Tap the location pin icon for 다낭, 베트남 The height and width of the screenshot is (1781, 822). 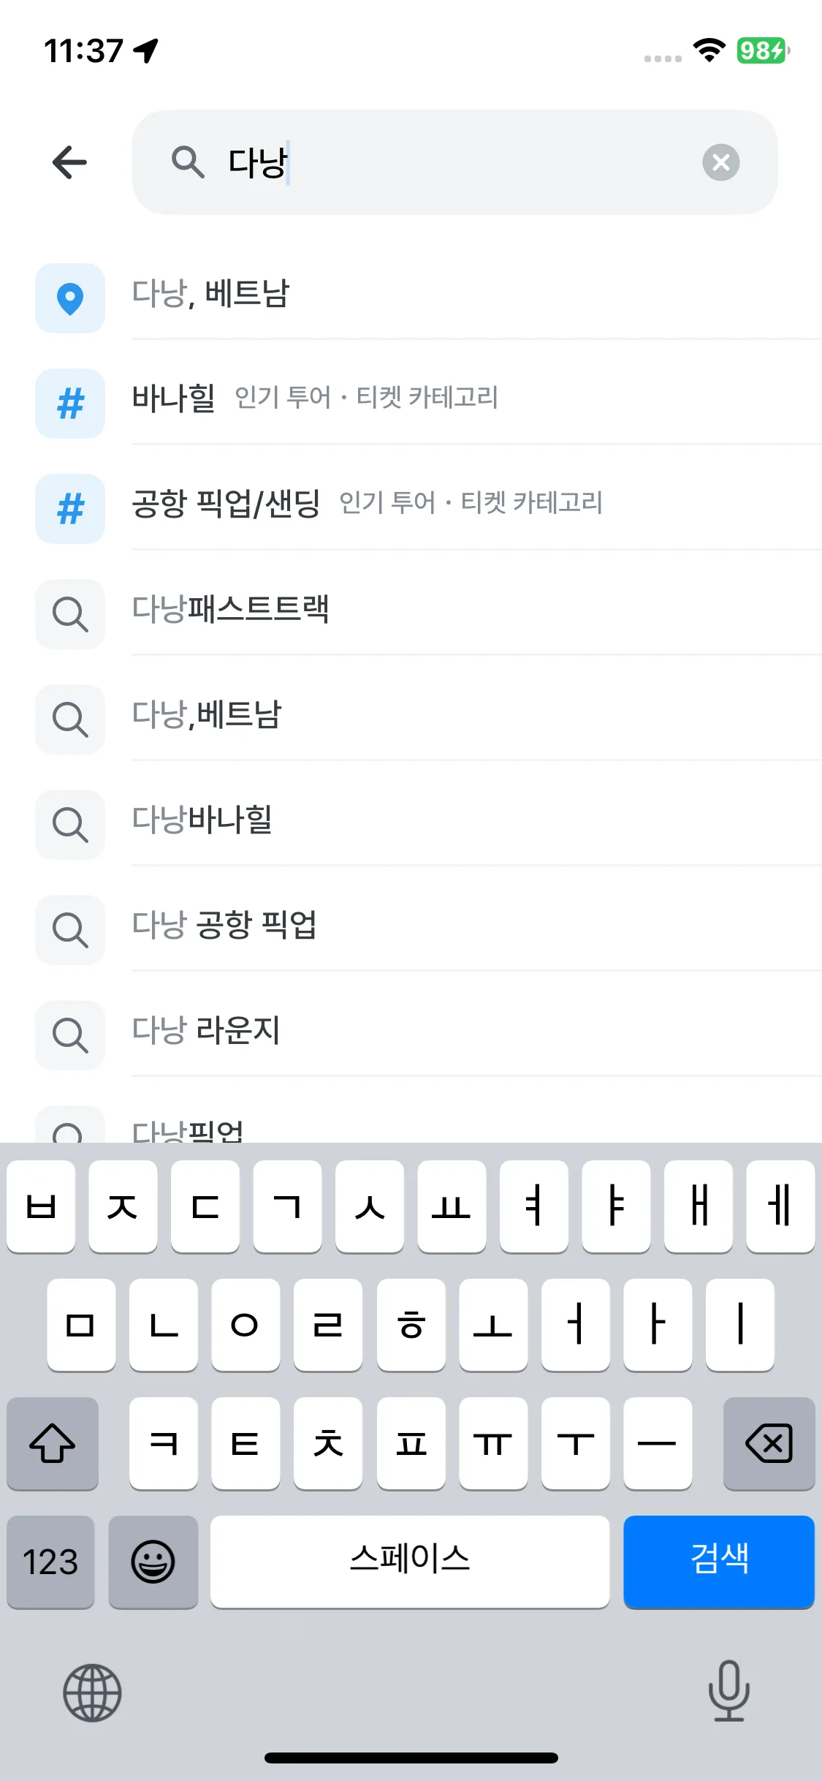(x=70, y=298)
